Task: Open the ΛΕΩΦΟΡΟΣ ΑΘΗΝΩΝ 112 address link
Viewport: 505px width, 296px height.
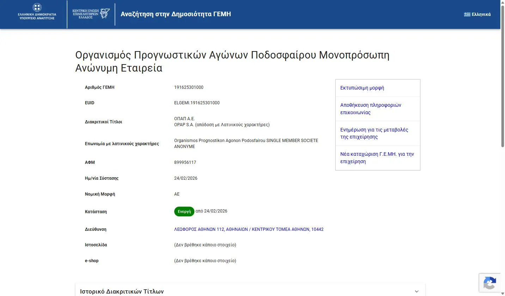Action: tap(249, 229)
